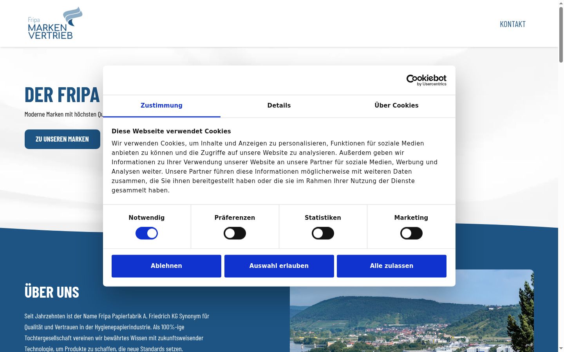This screenshot has height=352, width=564.
Task: Click the ÜBER UNS heading
Action: pos(52,292)
